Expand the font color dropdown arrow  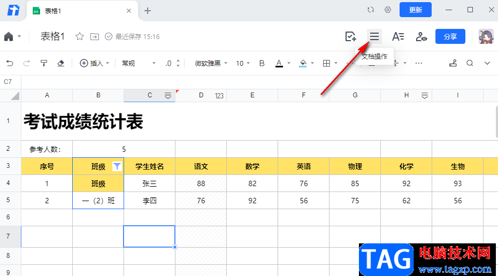coord(289,63)
